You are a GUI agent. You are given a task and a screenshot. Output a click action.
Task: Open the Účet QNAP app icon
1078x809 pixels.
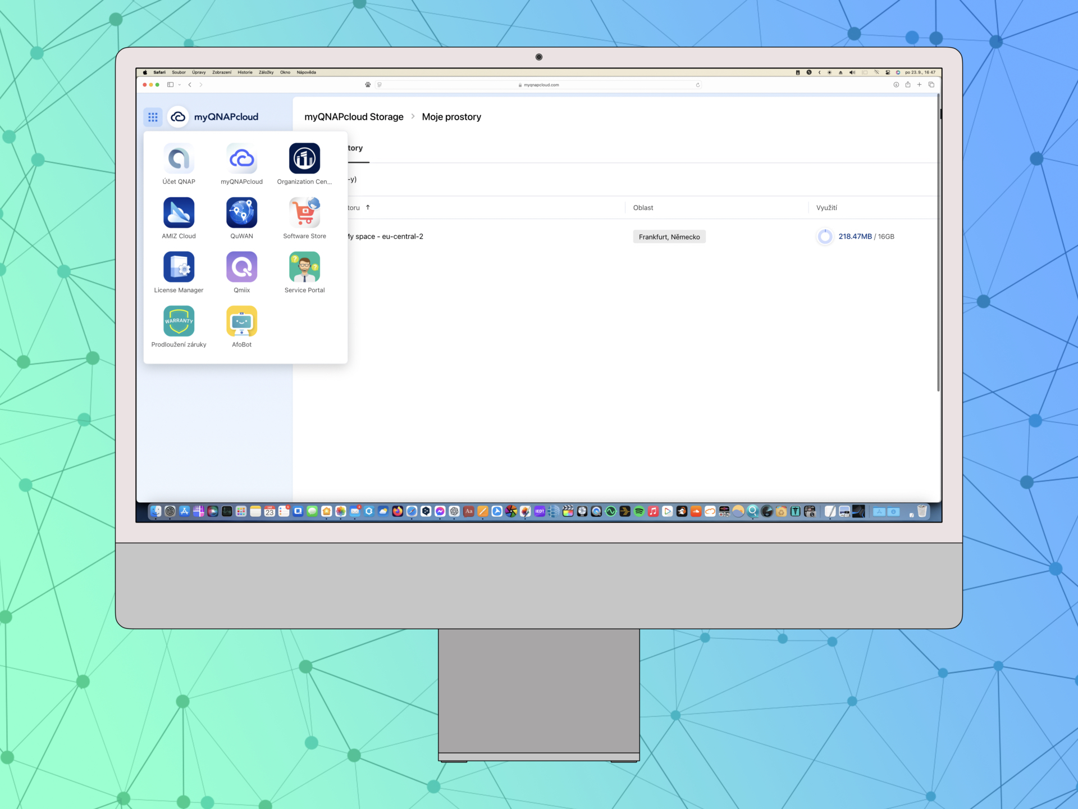tap(179, 158)
